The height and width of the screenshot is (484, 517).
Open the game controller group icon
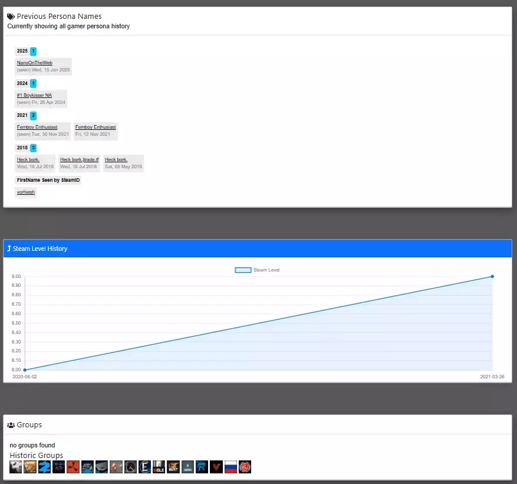pyautogui.click(x=87, y=467)
